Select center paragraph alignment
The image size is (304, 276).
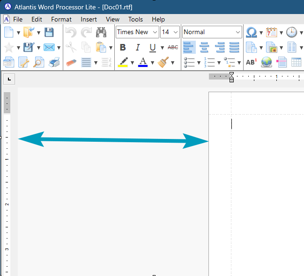click(x=204, y=47)
